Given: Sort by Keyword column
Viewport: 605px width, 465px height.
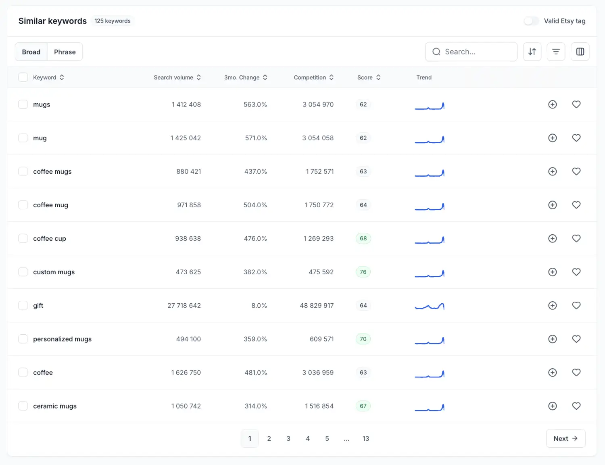Looking at the screenshot, I should pos(48,77).
